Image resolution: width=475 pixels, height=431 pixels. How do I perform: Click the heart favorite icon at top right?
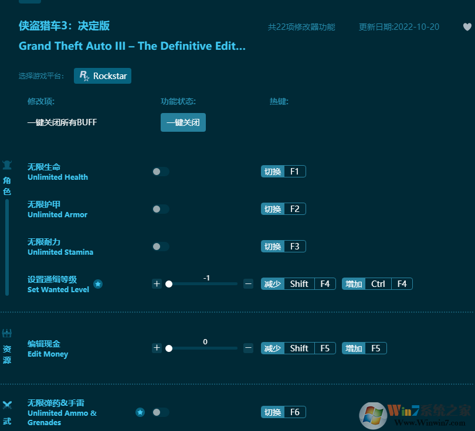(x=467, y=27)
